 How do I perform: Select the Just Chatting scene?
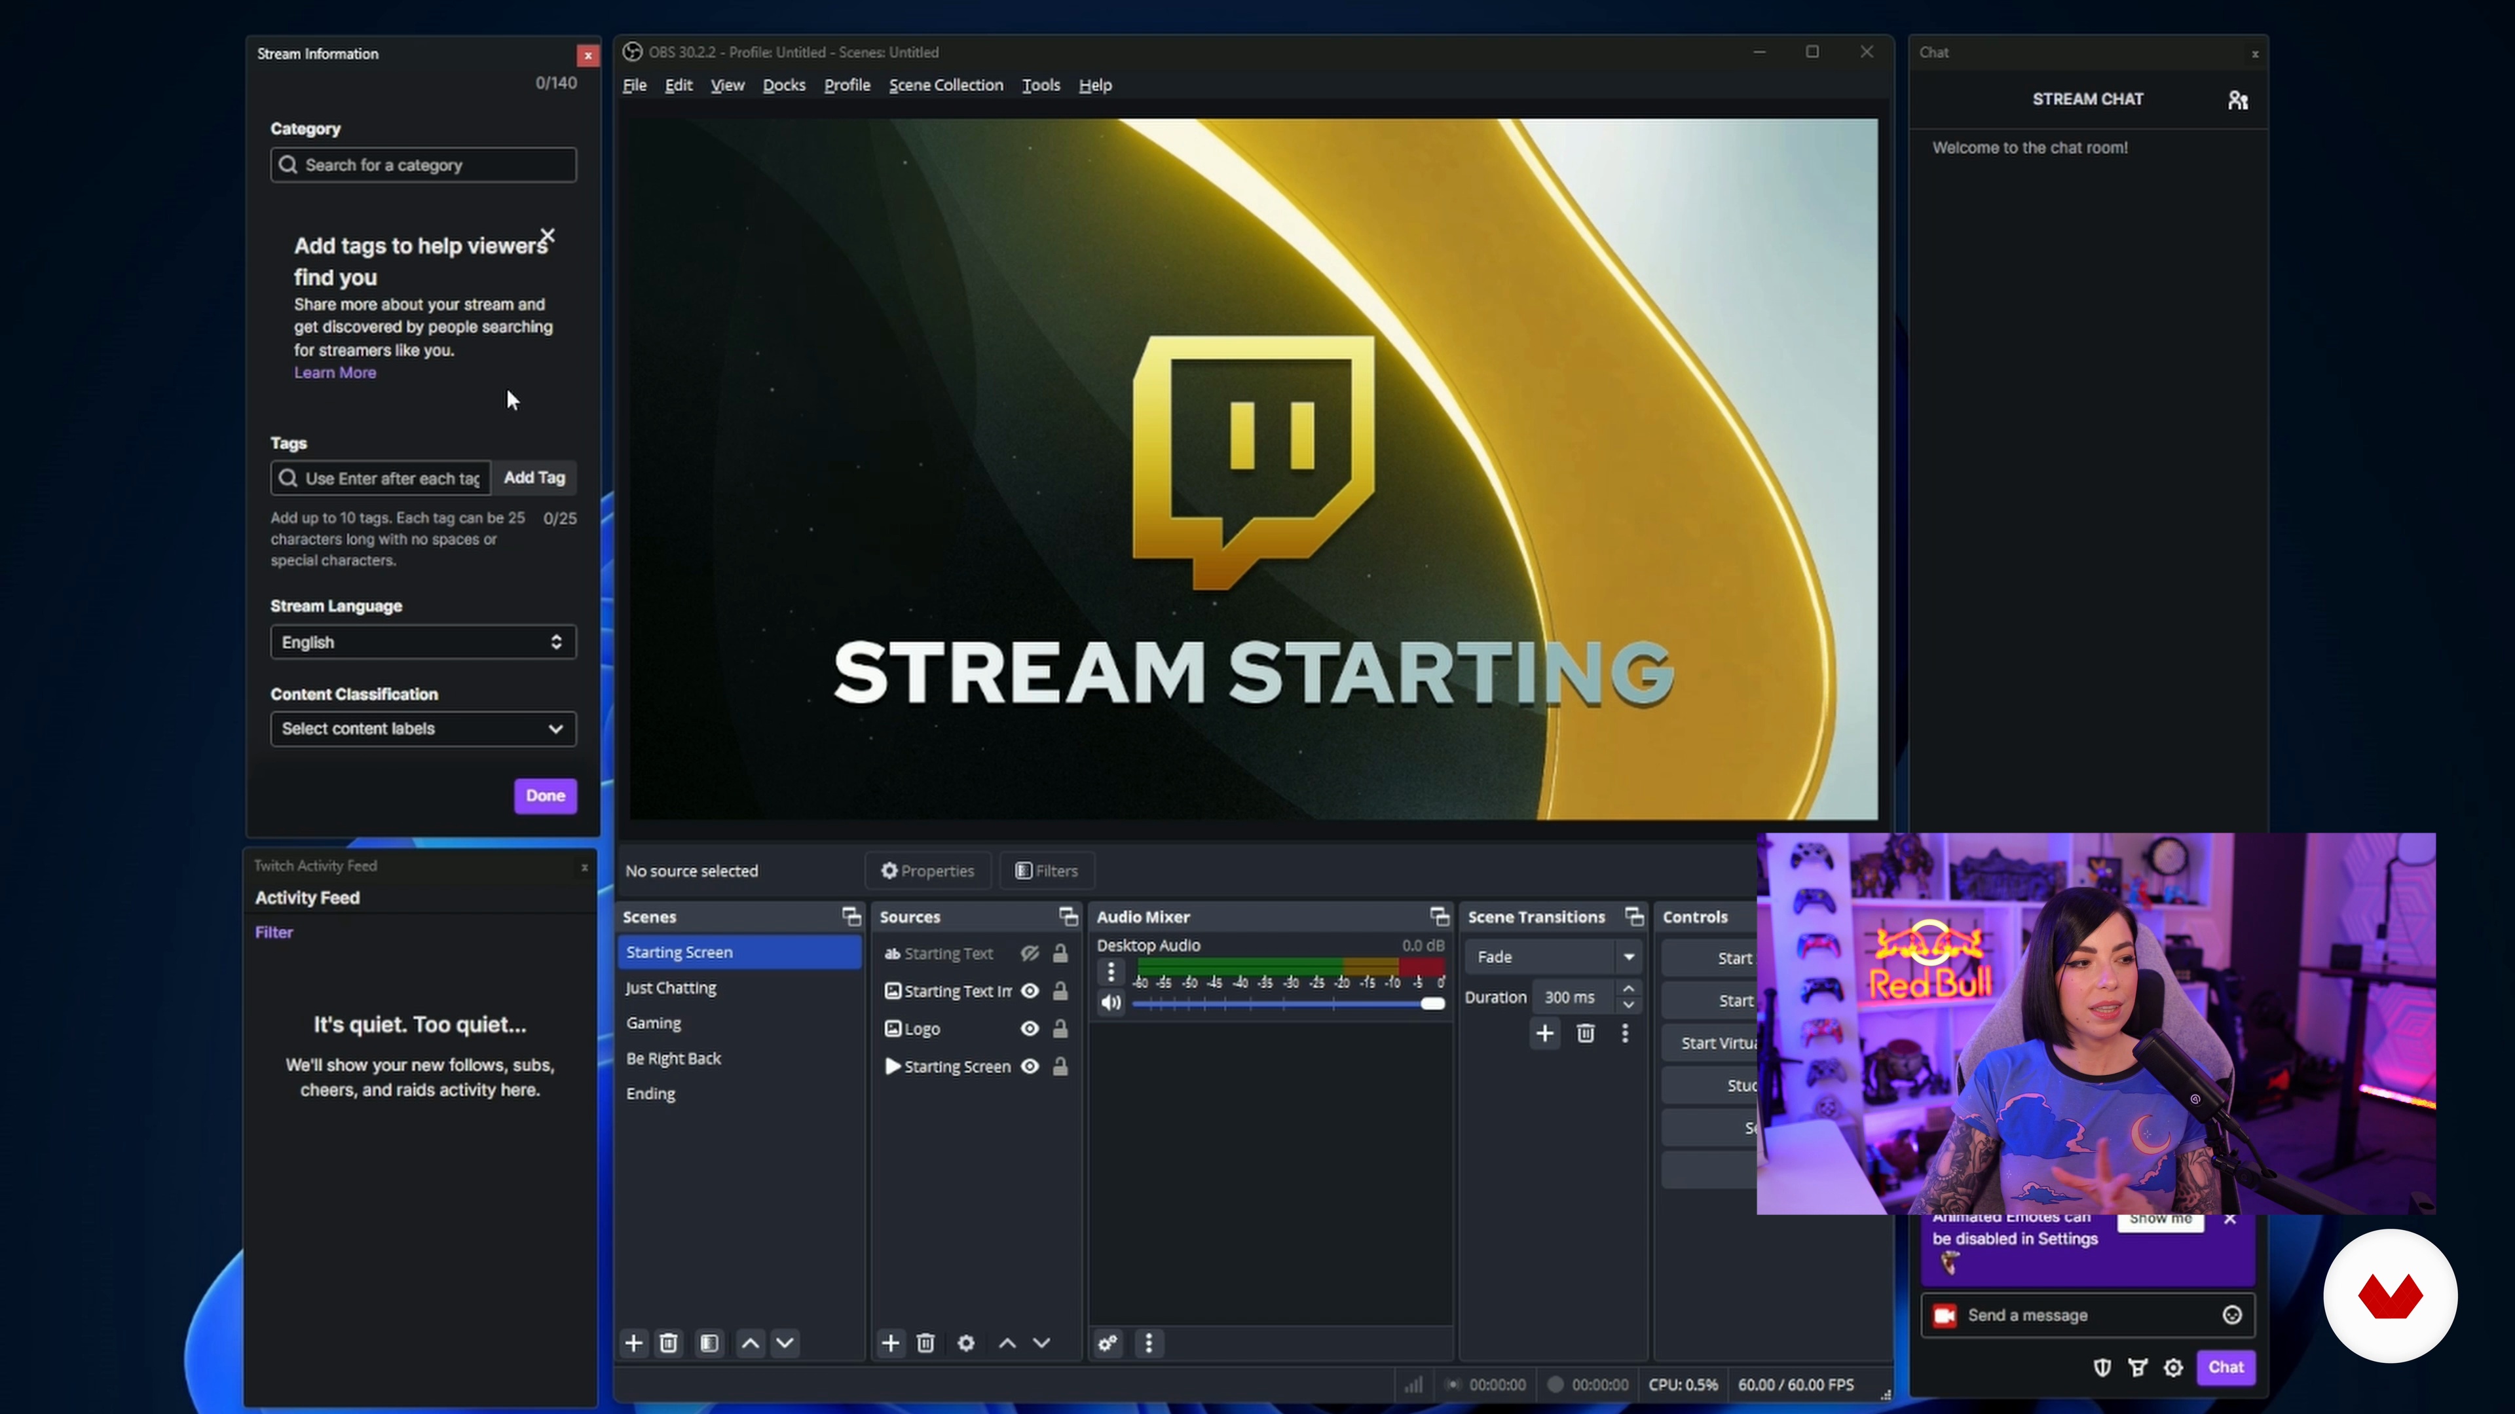pos(739,988)
